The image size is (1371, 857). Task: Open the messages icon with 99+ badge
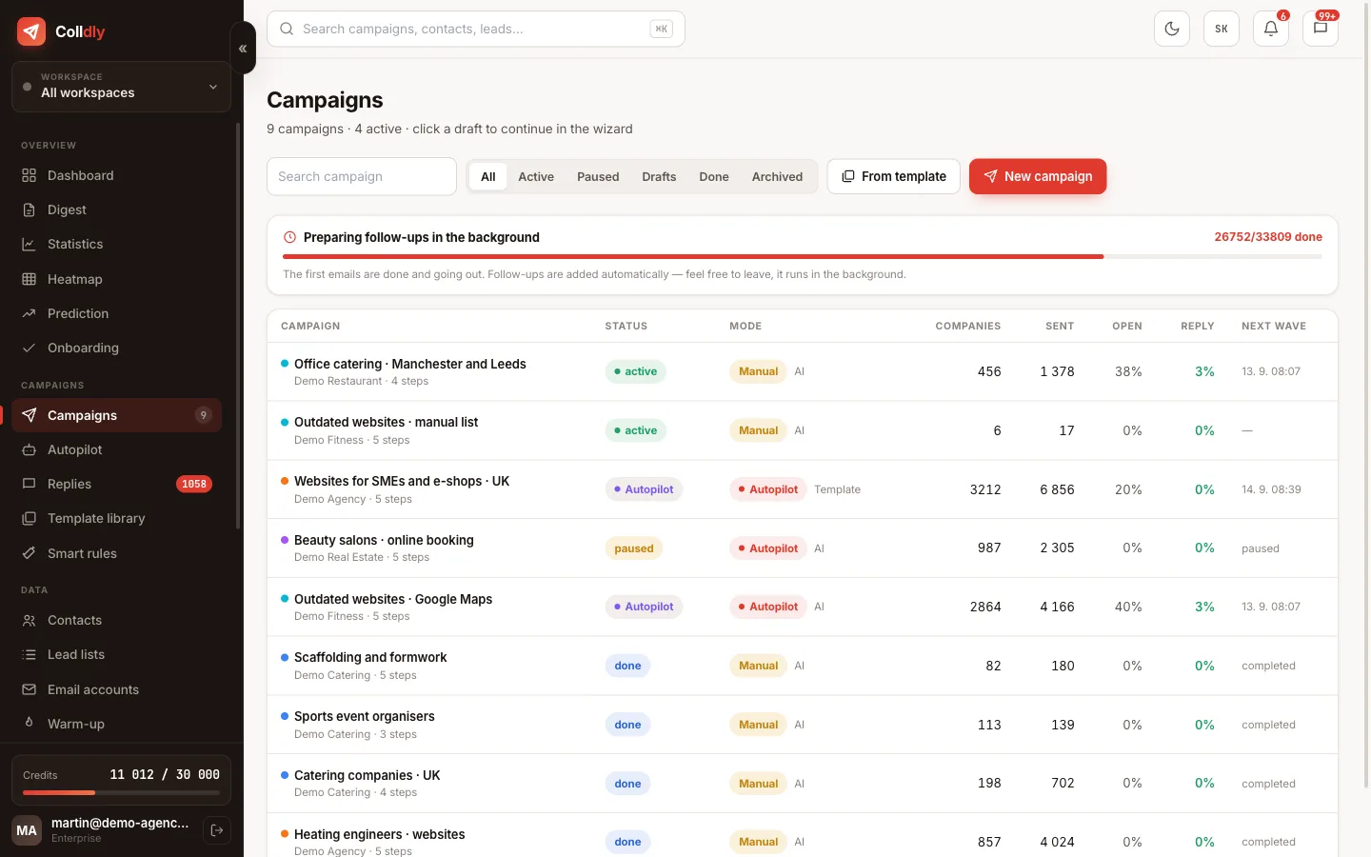click(1321, 29)
